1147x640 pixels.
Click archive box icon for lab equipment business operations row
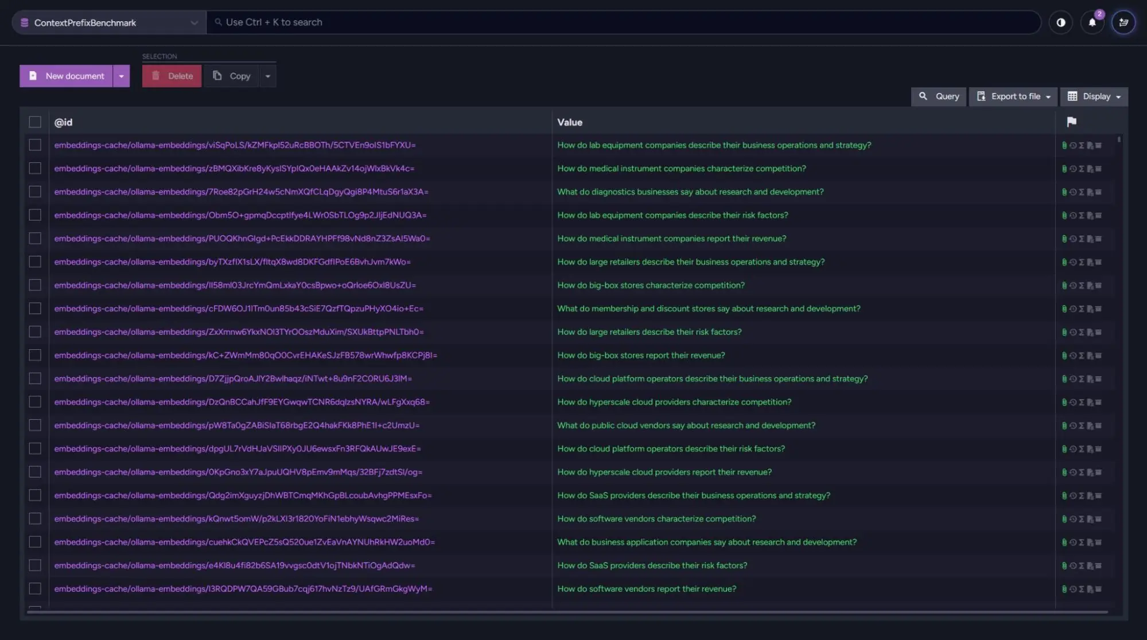(x=1098, y=145)
